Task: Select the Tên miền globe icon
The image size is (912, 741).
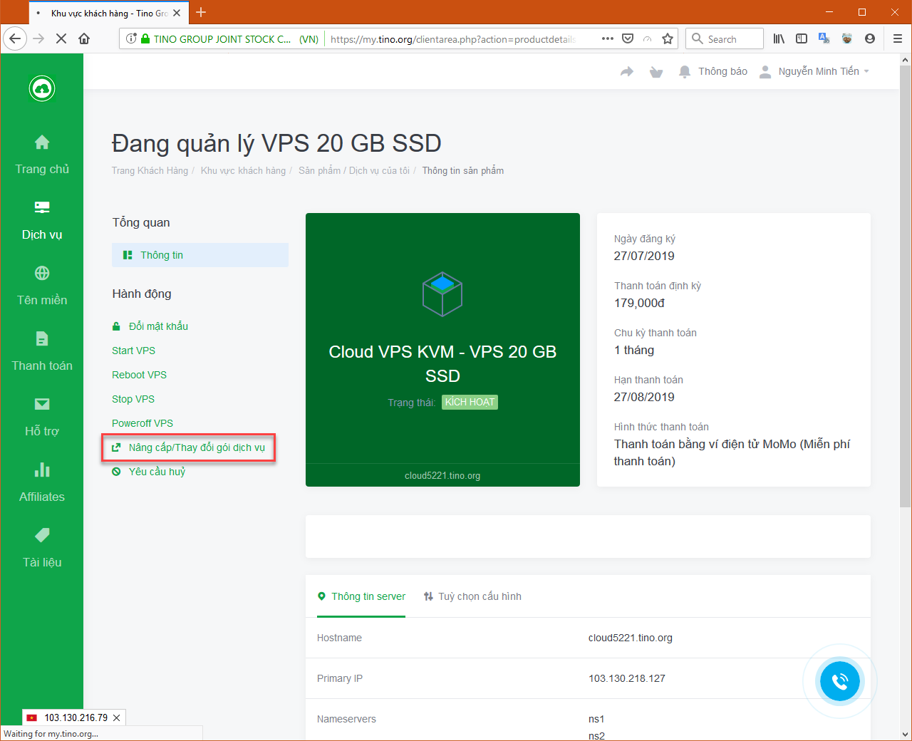Action: pos(41,273)
